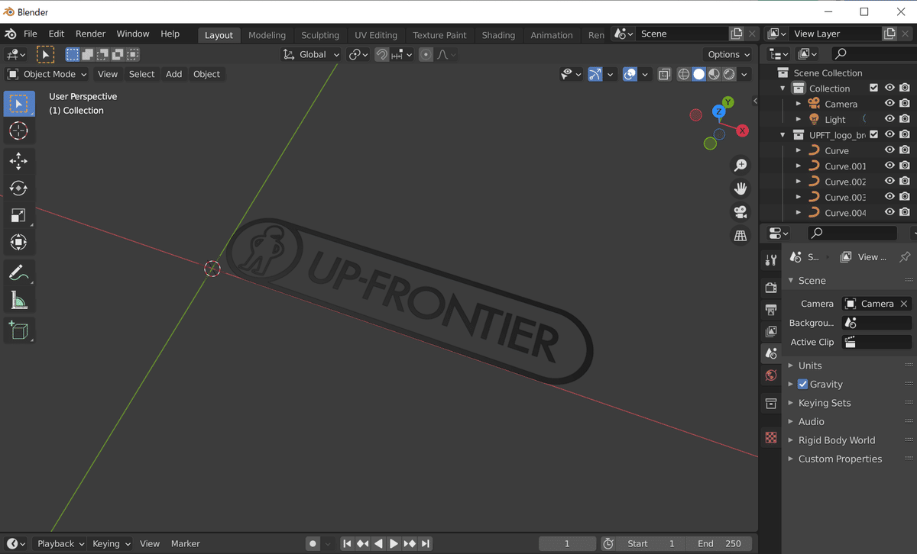Click the green Y axis gizmo
917x554 pixels.
pyautogui.click(x=728, y=101)
